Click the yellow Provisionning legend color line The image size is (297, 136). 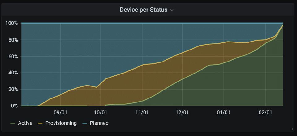40,123
